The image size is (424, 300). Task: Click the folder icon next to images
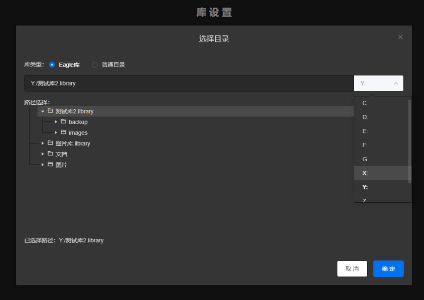(x=63, y=132)
